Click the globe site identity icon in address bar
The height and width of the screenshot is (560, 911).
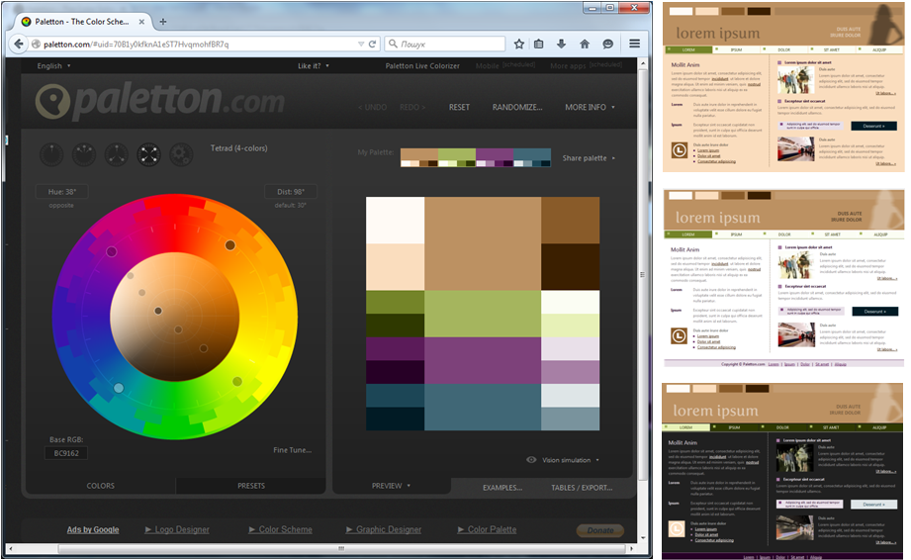(x=36, y=45)
